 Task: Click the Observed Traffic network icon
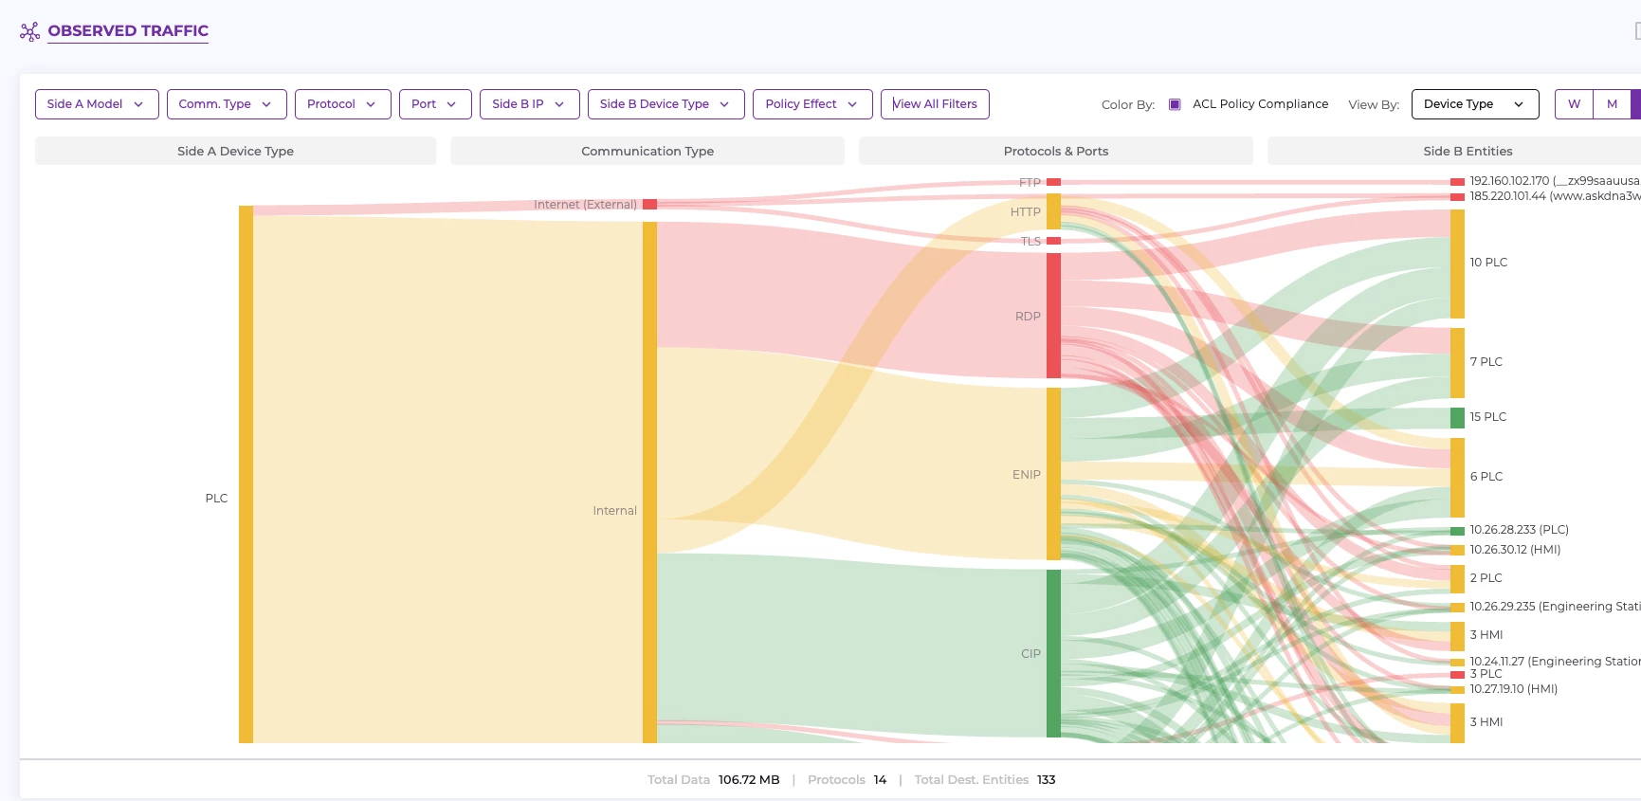pyautogui.click(x=29, y=32)
